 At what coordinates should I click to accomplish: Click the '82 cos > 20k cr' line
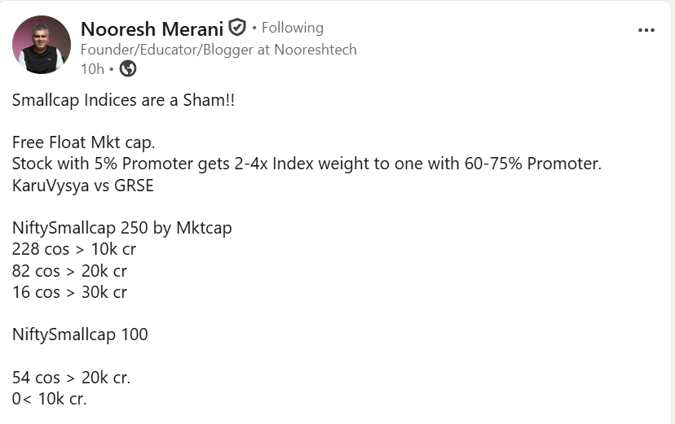69,271
